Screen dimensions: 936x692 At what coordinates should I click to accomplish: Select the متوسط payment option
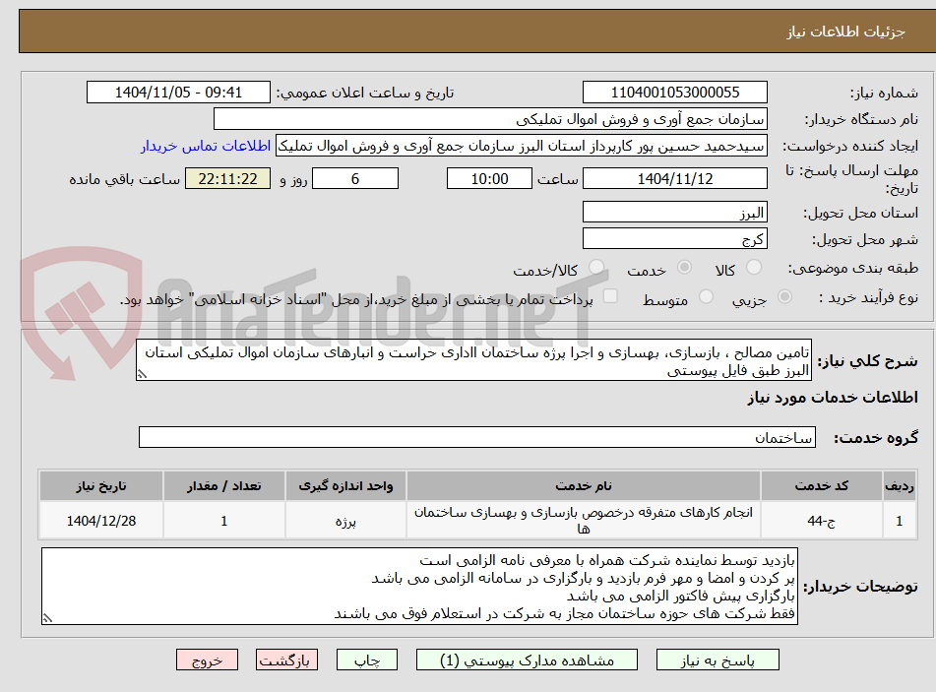(705, 296)
